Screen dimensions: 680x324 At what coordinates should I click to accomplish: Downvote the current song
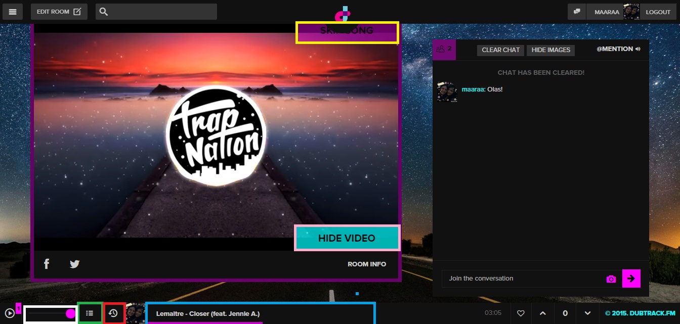pyautogui.click(x=587, y=313)
